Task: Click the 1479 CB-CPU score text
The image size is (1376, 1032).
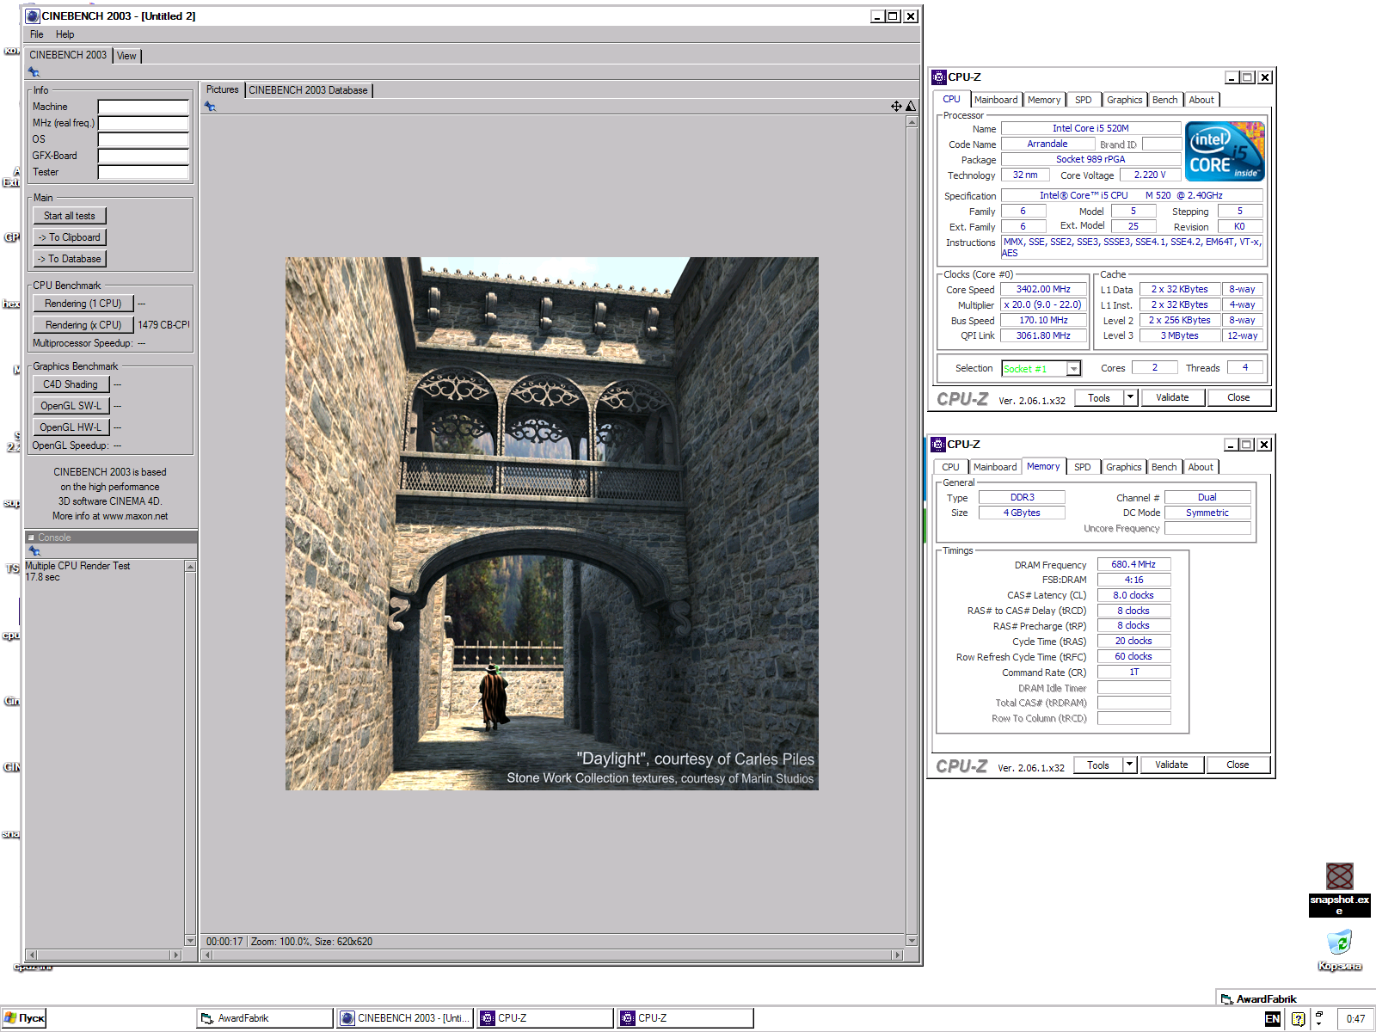Action: pyautogui.click(x=164, y=325)
